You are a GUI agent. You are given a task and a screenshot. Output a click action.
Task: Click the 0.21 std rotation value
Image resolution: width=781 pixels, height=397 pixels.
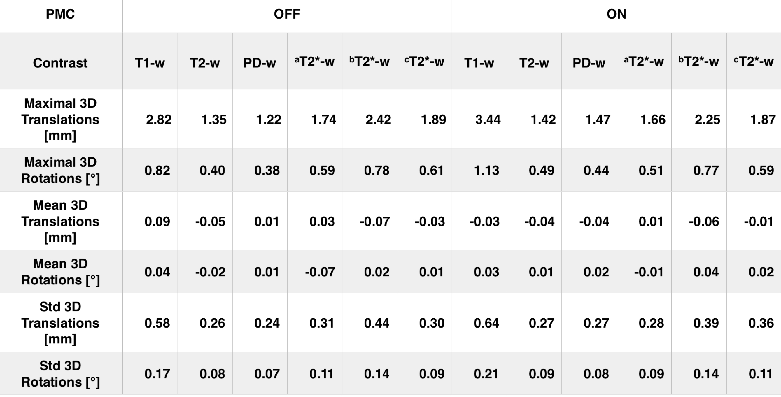pos(486,374)
